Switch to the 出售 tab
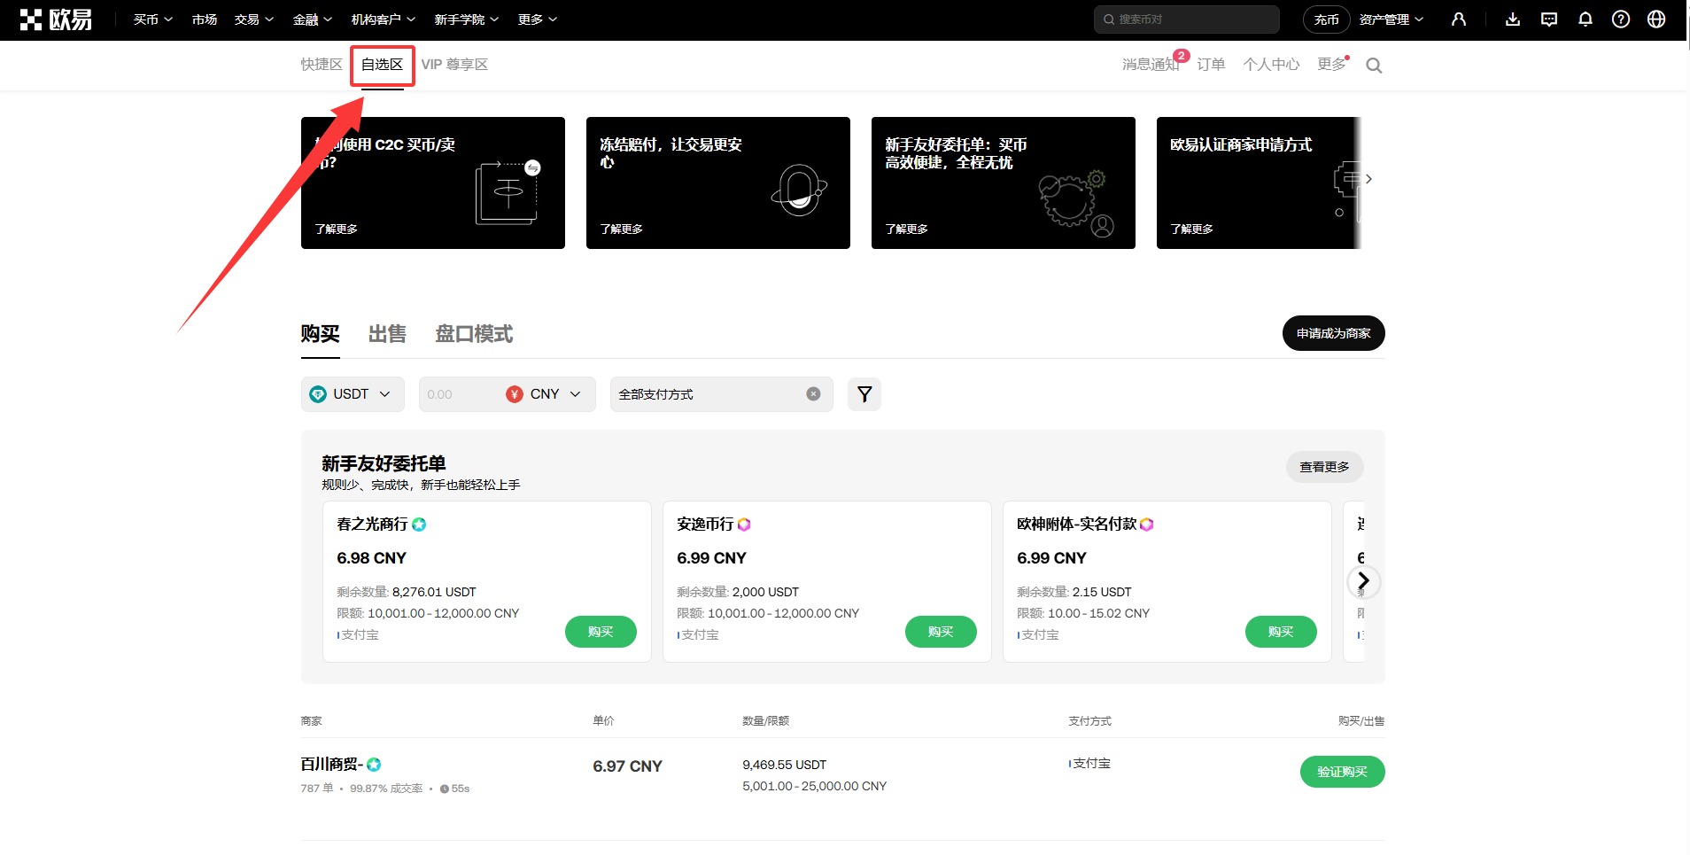 (x=387, y=334)
